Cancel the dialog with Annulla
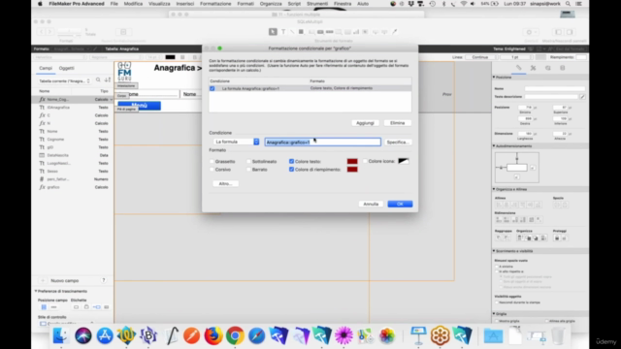 [371, 204]
